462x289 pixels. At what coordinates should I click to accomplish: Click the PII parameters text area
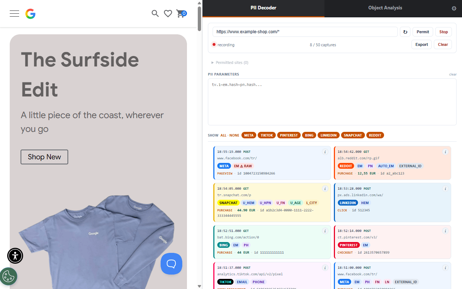click(x=332, y=102)
